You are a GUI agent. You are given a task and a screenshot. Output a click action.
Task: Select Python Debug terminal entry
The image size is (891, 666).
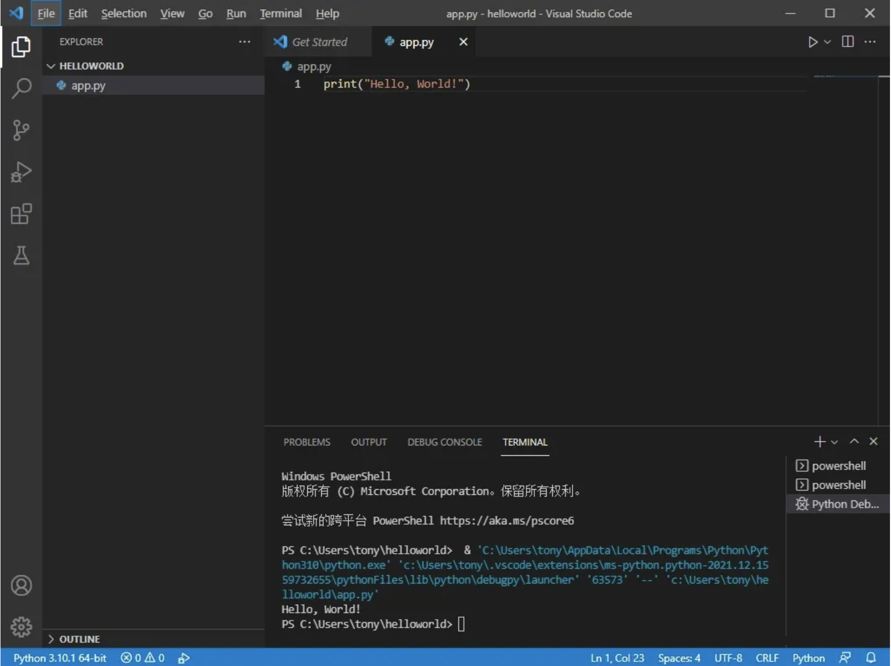tap(838, 504)
